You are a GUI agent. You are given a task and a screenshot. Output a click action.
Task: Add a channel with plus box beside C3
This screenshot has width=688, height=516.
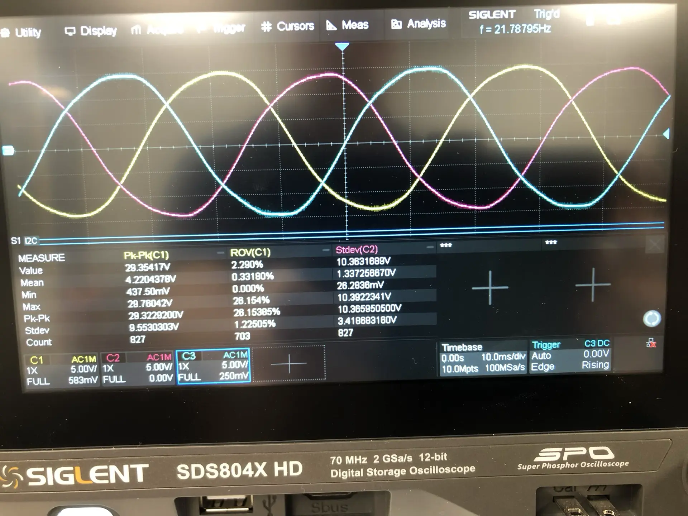point(289,363)
